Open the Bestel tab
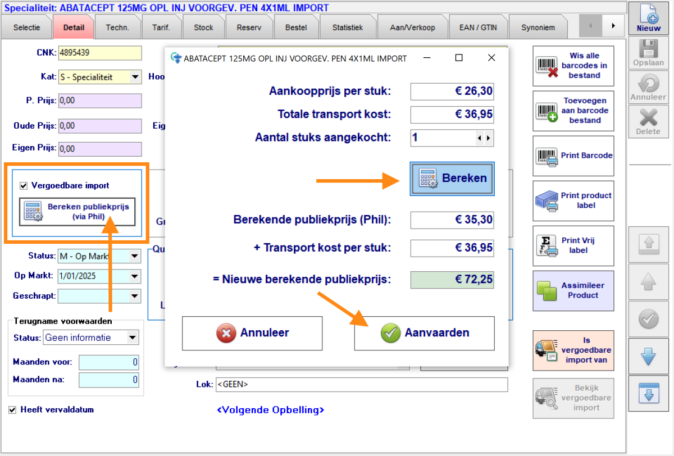 (296, 28)
